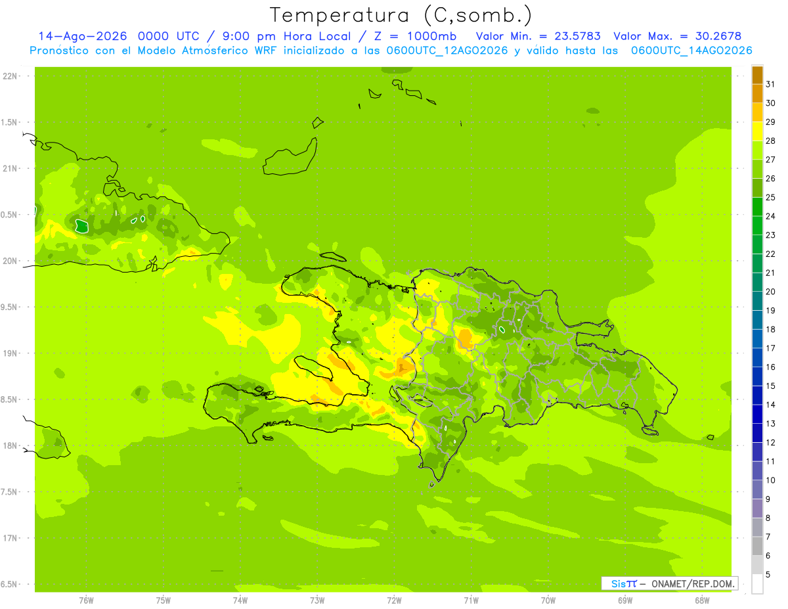Screen dimensions: 788x609
Task: Click the '74W' longitude label
Action: (x=240, y=600)
